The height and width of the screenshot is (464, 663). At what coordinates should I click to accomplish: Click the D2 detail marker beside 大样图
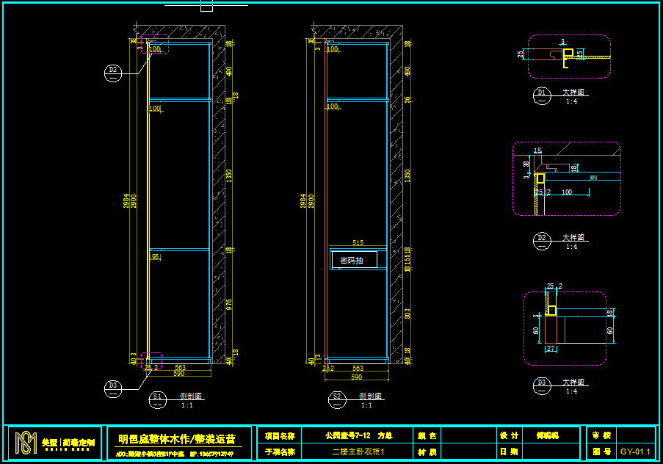pos(542,240)
